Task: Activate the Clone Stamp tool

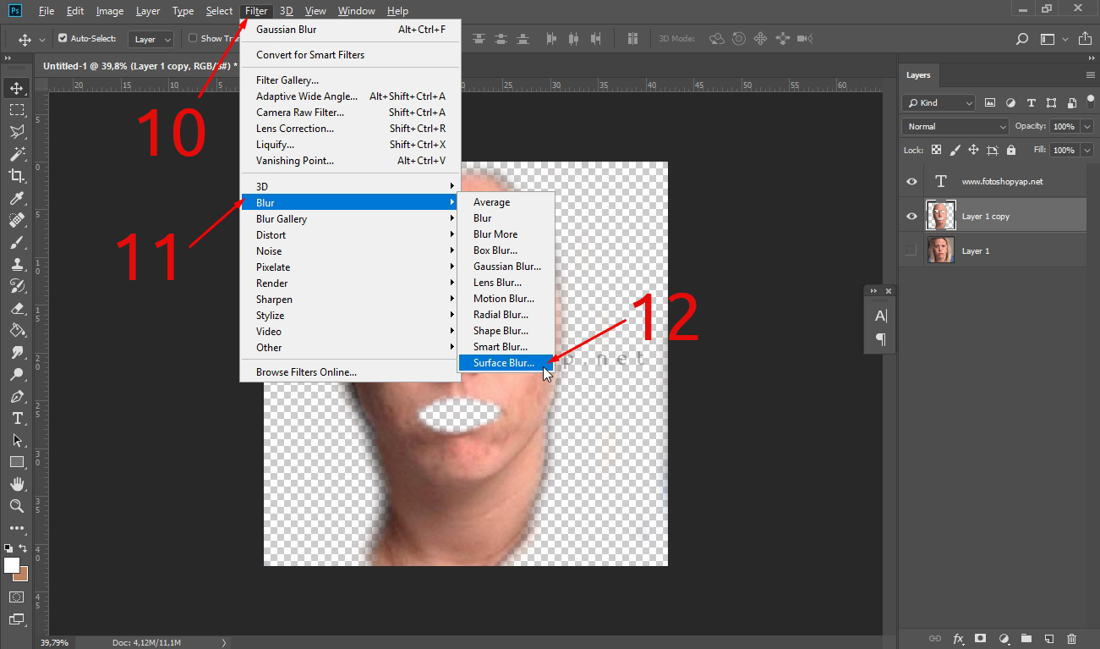Action: 16,264
